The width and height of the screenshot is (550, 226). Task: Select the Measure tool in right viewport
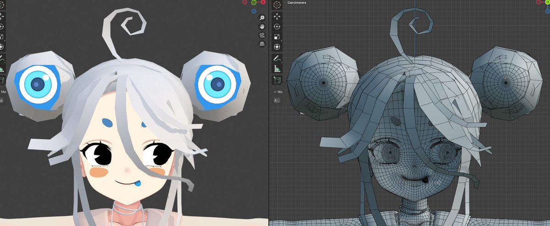[x=277, y=69]
